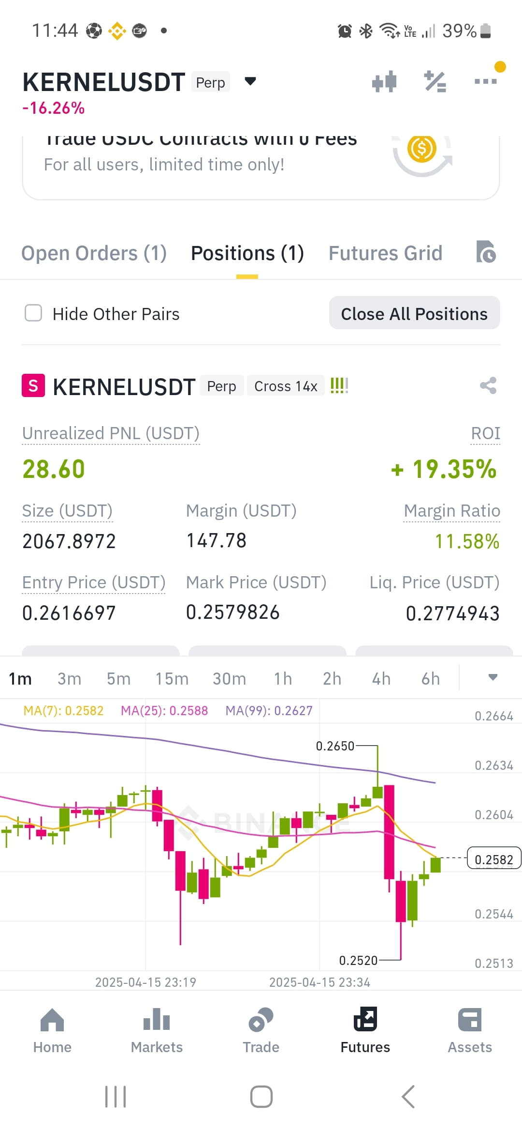Open KERNELUSDT position title
The width and height of the screenshot is (522, 1133).
pyautogui.click(x=124, y=387)
